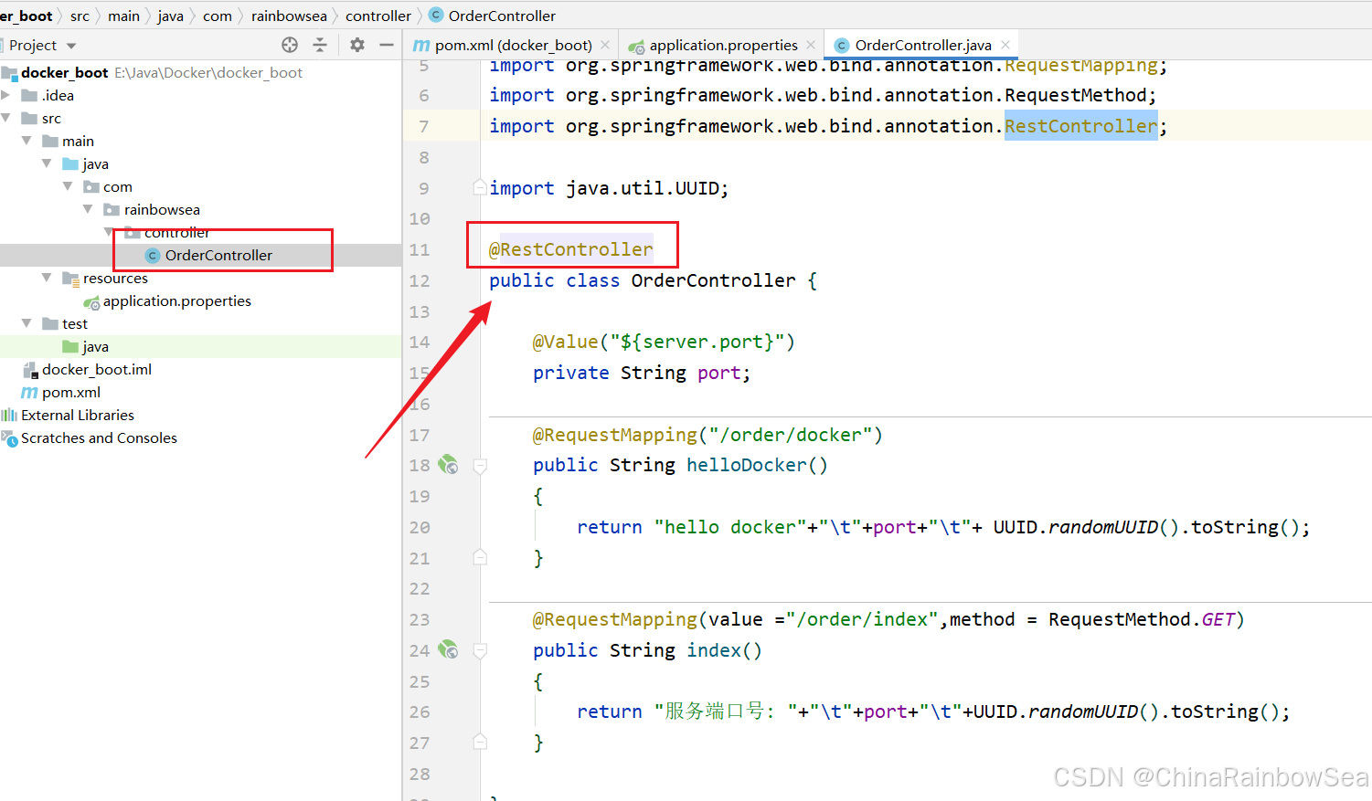1372x801 pixels.
Task: Select the .idea folder in tree
Action: coord(58,95)
